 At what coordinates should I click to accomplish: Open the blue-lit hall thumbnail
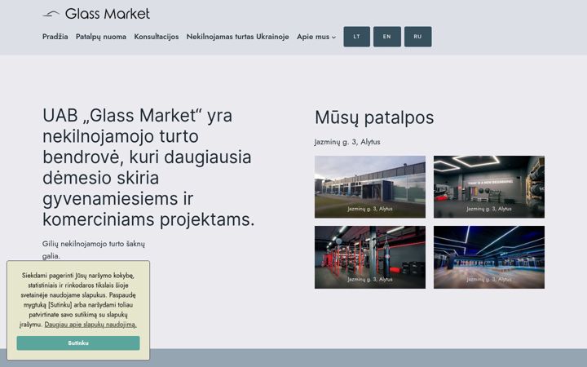(x=489, y=257)
